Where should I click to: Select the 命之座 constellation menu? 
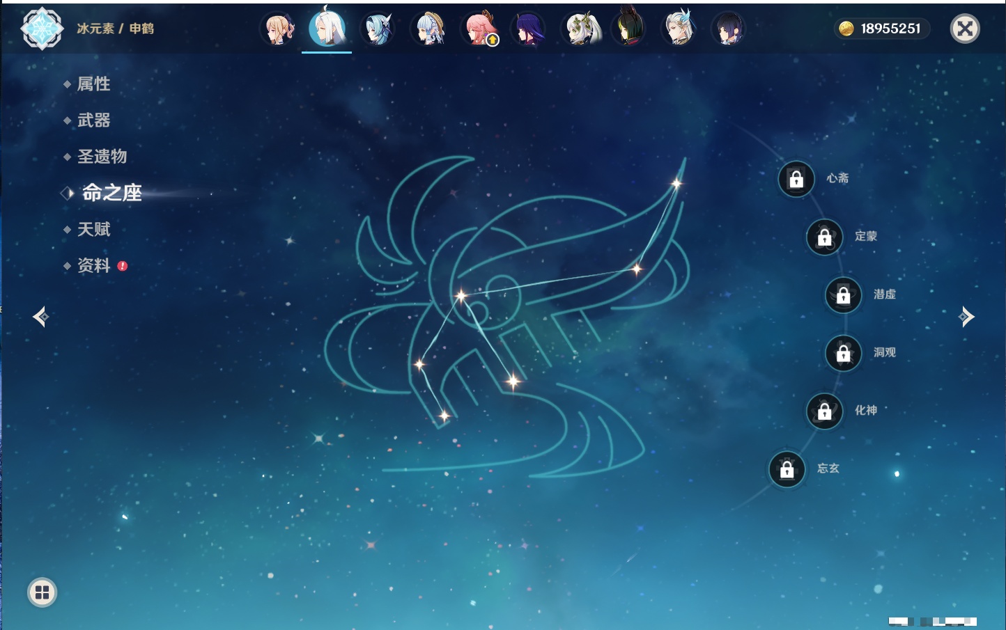[111, 193]
